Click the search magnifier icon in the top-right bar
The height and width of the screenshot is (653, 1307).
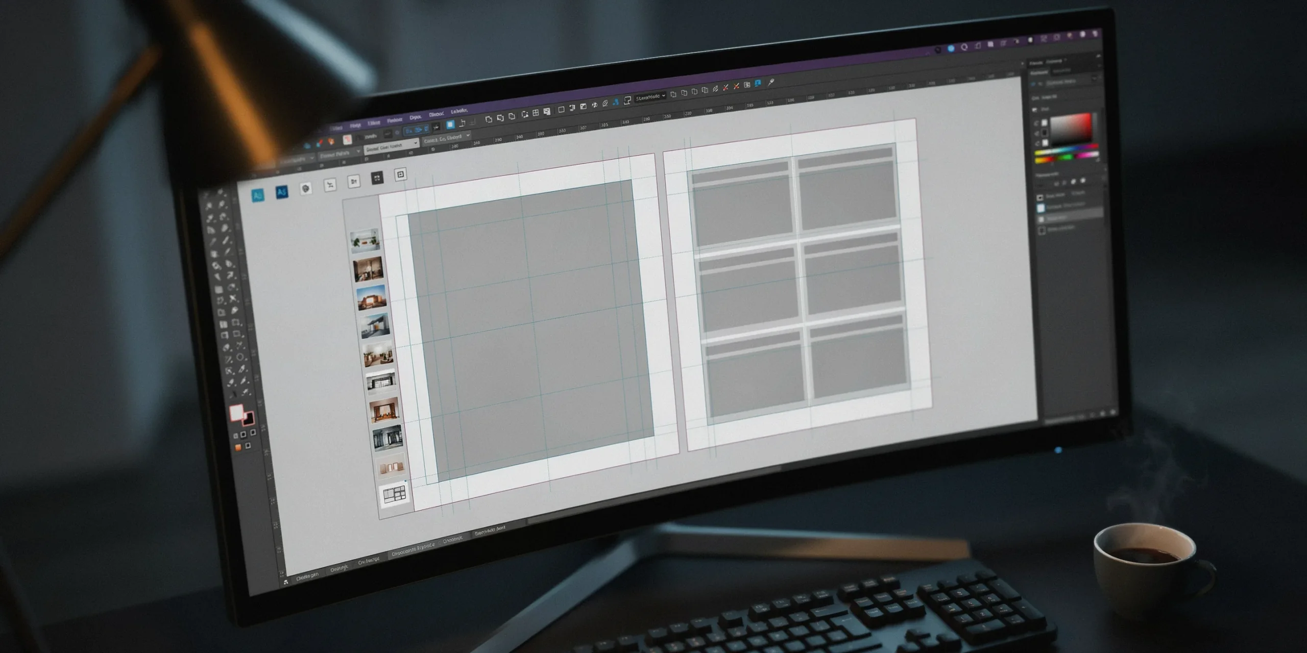pyautogui.click(x=964, y=47)
